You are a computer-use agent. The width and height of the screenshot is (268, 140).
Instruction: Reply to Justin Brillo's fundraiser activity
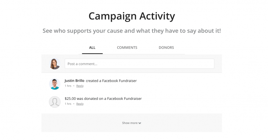80,86
